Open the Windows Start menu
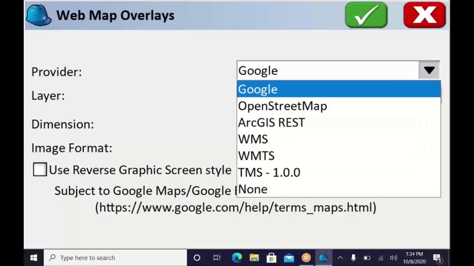Viewport: 474px width, 266px height. (34, 258)
